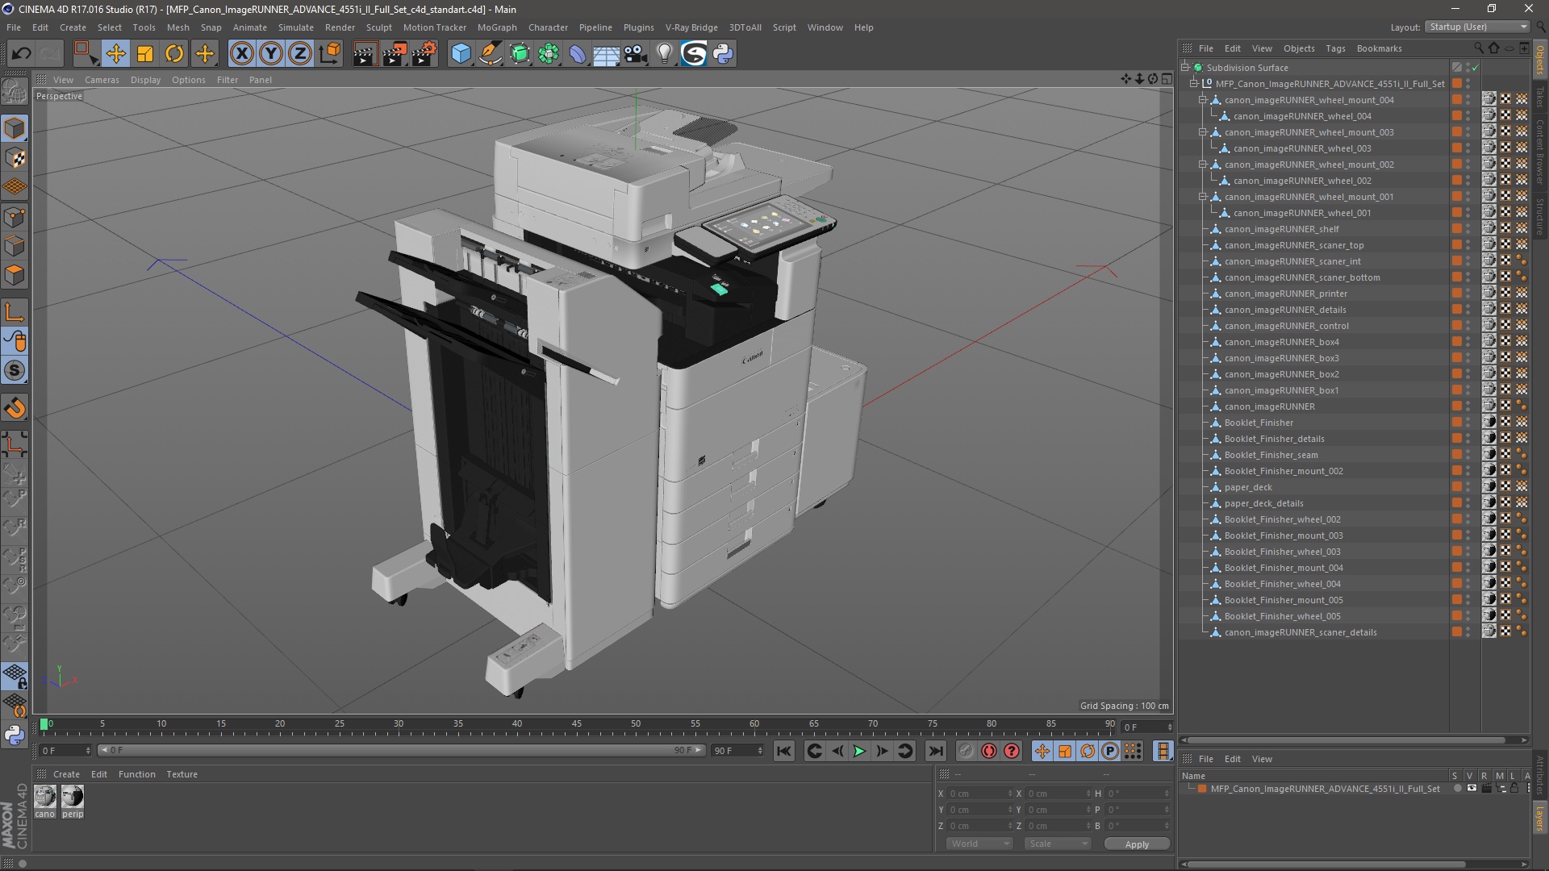Image resolution: width=1549 pixels, height=871 pixels.
Task: Open the Sculpt menu
Action: (x=378, y=27)
